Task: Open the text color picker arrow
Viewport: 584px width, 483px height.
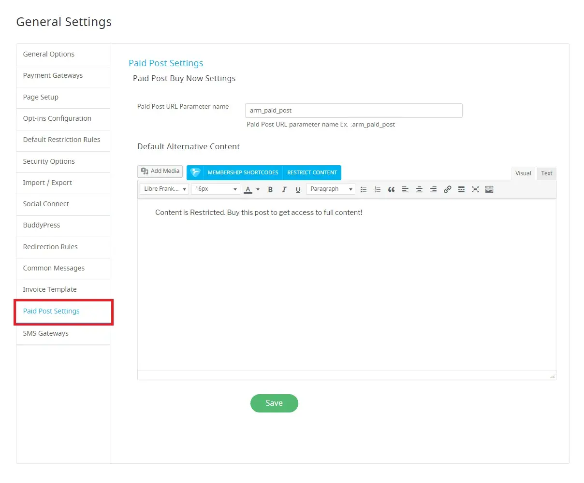Action: [258, 189]
